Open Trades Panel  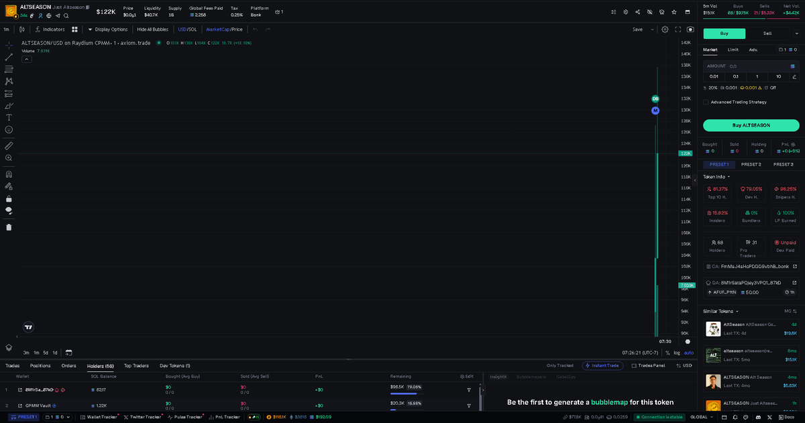647,365
